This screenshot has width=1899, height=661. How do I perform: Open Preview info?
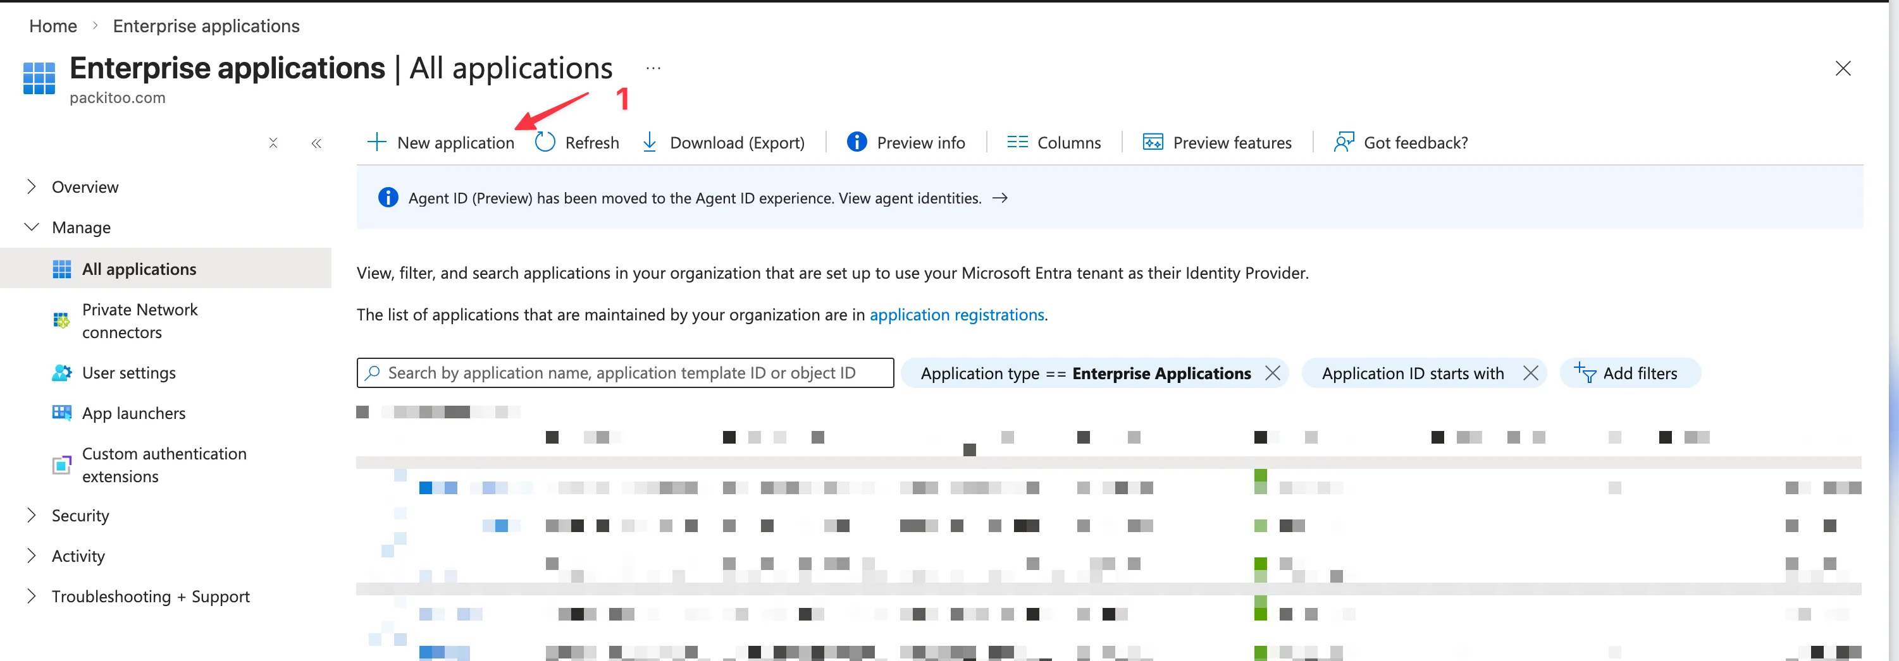pyautogui.click(x=857, y=142)
